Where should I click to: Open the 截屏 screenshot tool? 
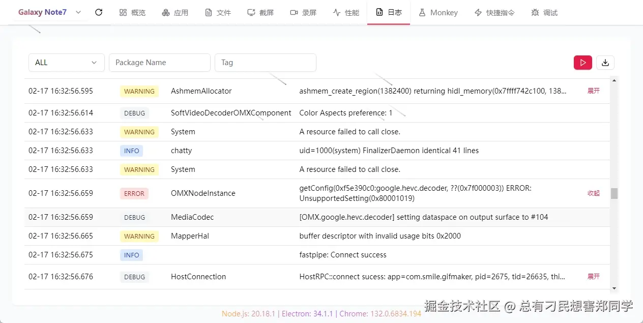point(260,12)
